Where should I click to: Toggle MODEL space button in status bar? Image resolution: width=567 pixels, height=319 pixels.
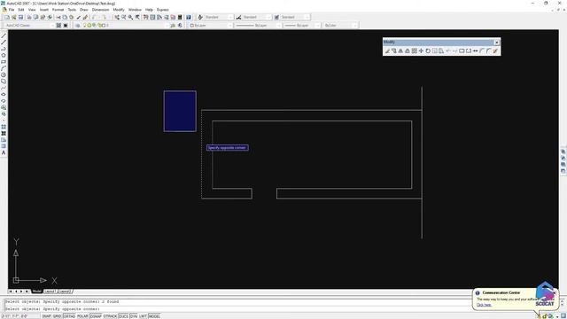[154, 316]
